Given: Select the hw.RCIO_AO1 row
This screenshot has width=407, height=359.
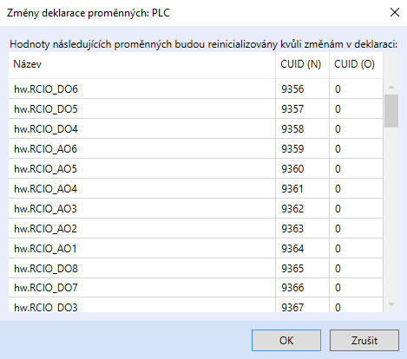Looking at the screenshot, I should click(195, 248).
